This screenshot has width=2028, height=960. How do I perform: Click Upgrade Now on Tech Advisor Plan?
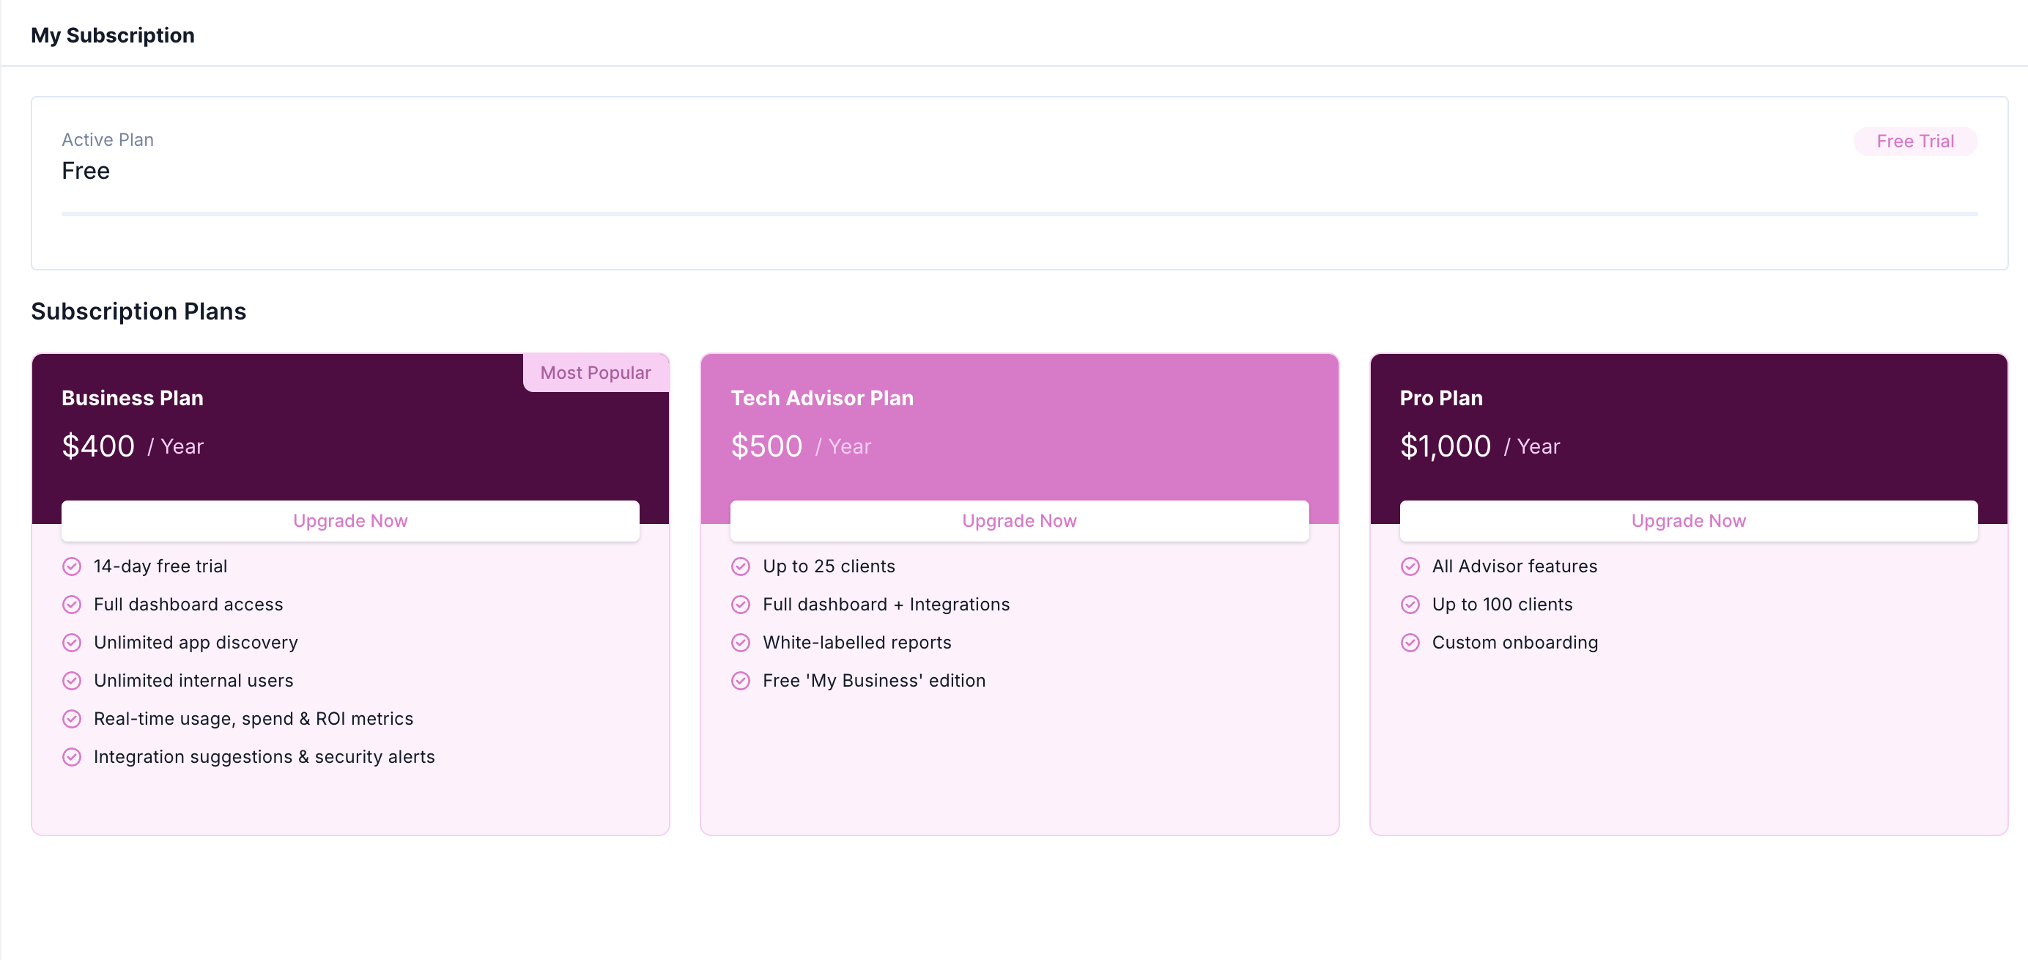pyautogui.click(x=1020, y=521)
